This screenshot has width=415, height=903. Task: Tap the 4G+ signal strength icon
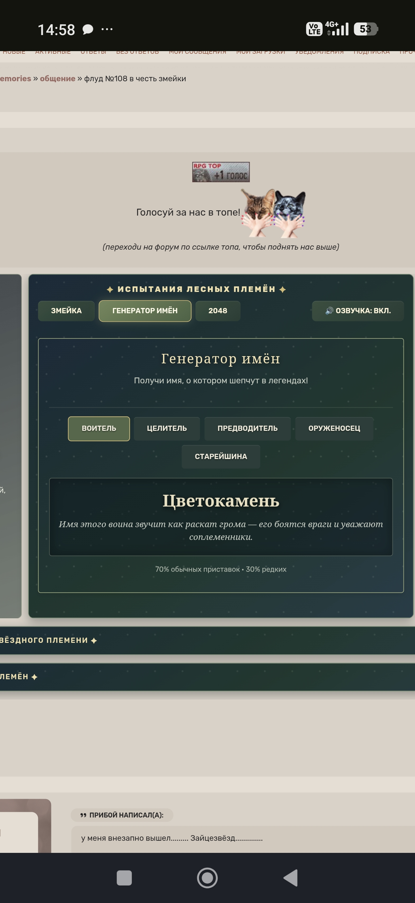click(x=337, y=29)
